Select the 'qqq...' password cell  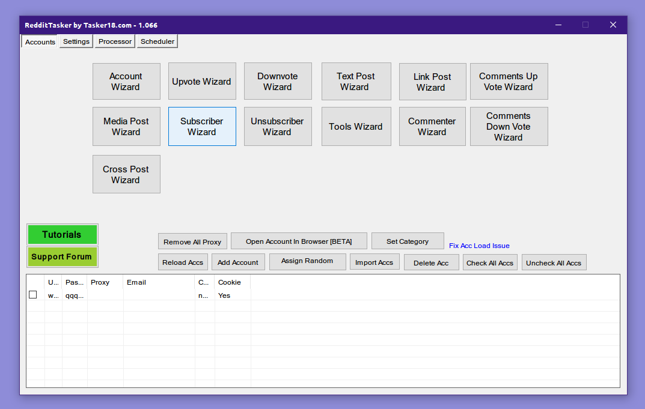(x=75, y=295)
